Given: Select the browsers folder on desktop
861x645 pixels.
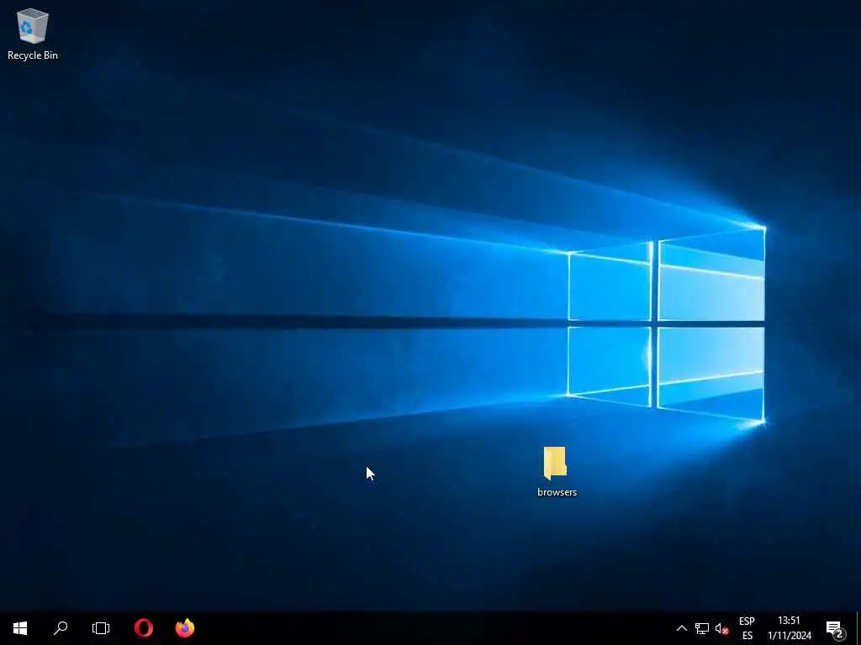Looking at the screenshot, I should click(x=556, y=470).
